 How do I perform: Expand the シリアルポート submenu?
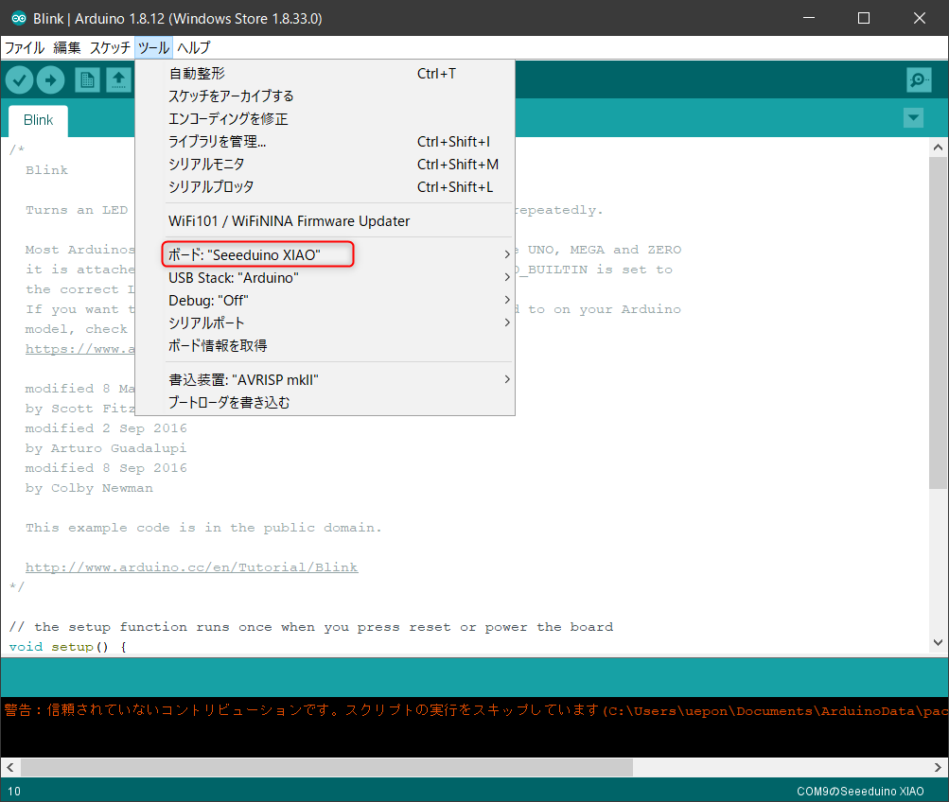click(x=339, y=323)
